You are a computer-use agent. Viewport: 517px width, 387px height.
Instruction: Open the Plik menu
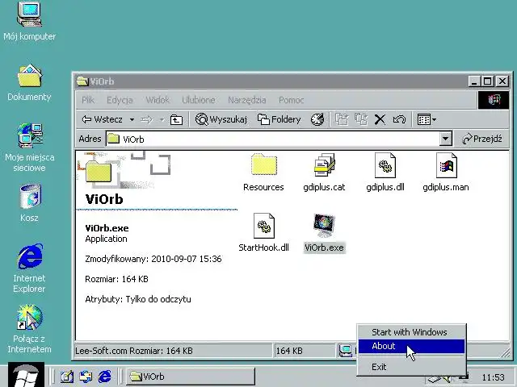pyautogui.click(x=88, y=100)
